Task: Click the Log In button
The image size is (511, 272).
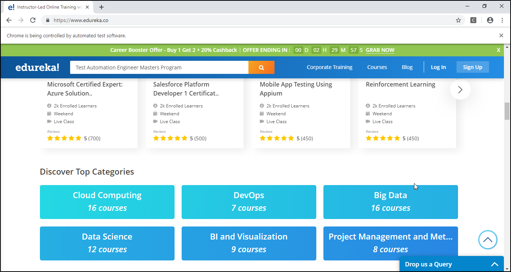Action: [438, 67]
